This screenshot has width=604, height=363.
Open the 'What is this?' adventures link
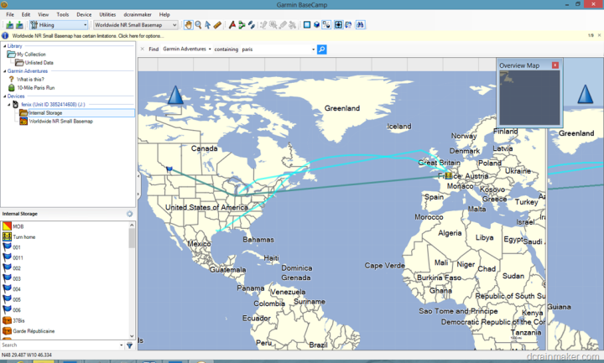(x=30, y=80)
